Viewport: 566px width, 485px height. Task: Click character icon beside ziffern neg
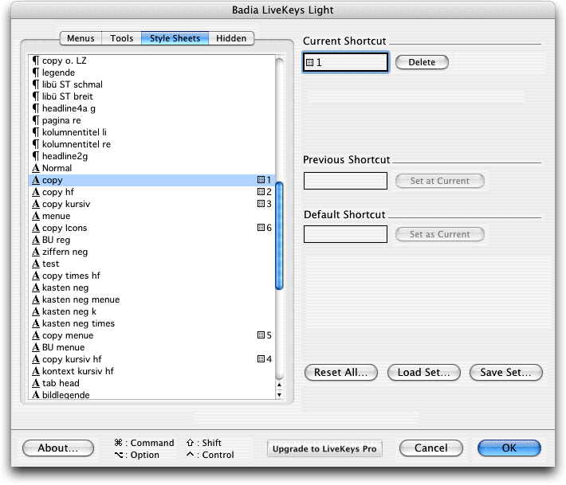coord(36,252)
